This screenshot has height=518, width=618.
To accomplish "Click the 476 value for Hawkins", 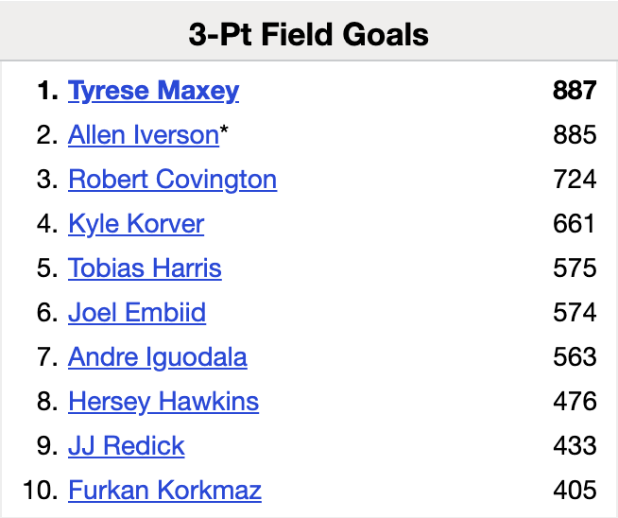I will click(575, 402).
